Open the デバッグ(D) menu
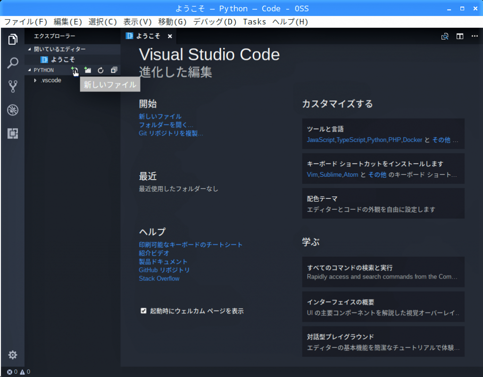 (215, 22)
